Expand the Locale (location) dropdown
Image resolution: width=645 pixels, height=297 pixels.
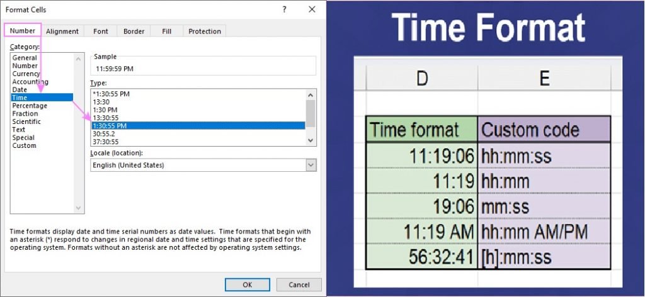point(311,165)
